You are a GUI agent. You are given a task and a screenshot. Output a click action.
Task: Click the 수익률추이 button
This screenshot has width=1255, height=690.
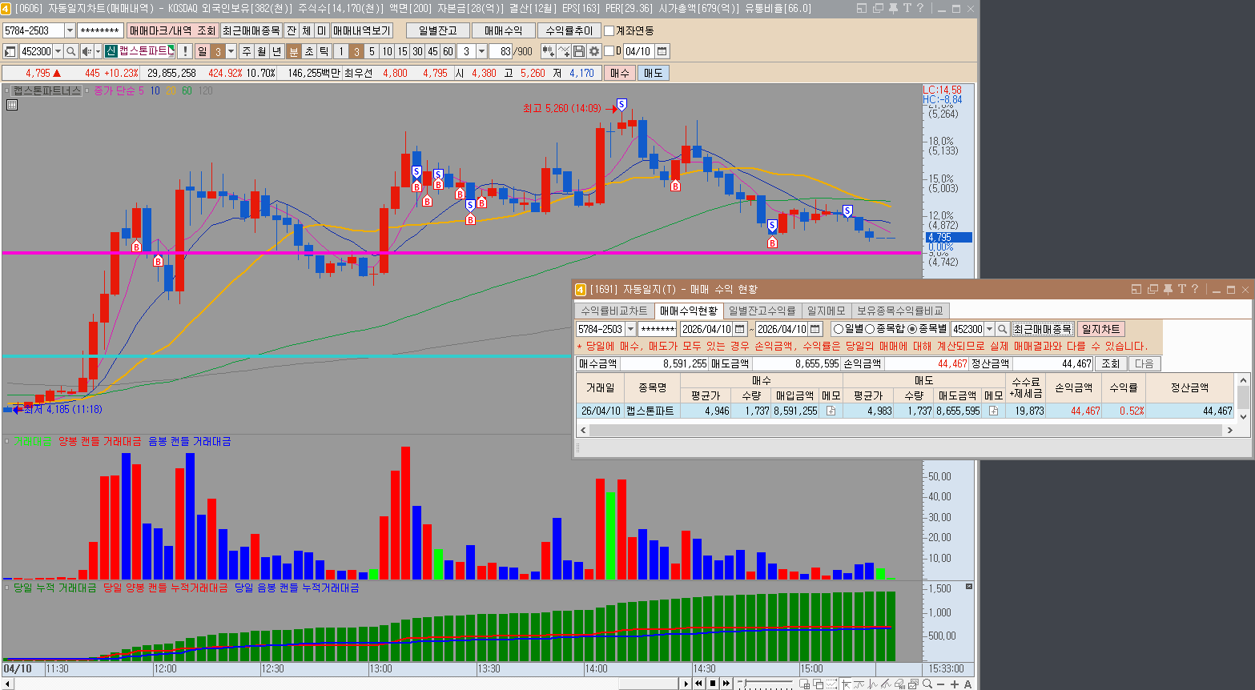[569, 30]
